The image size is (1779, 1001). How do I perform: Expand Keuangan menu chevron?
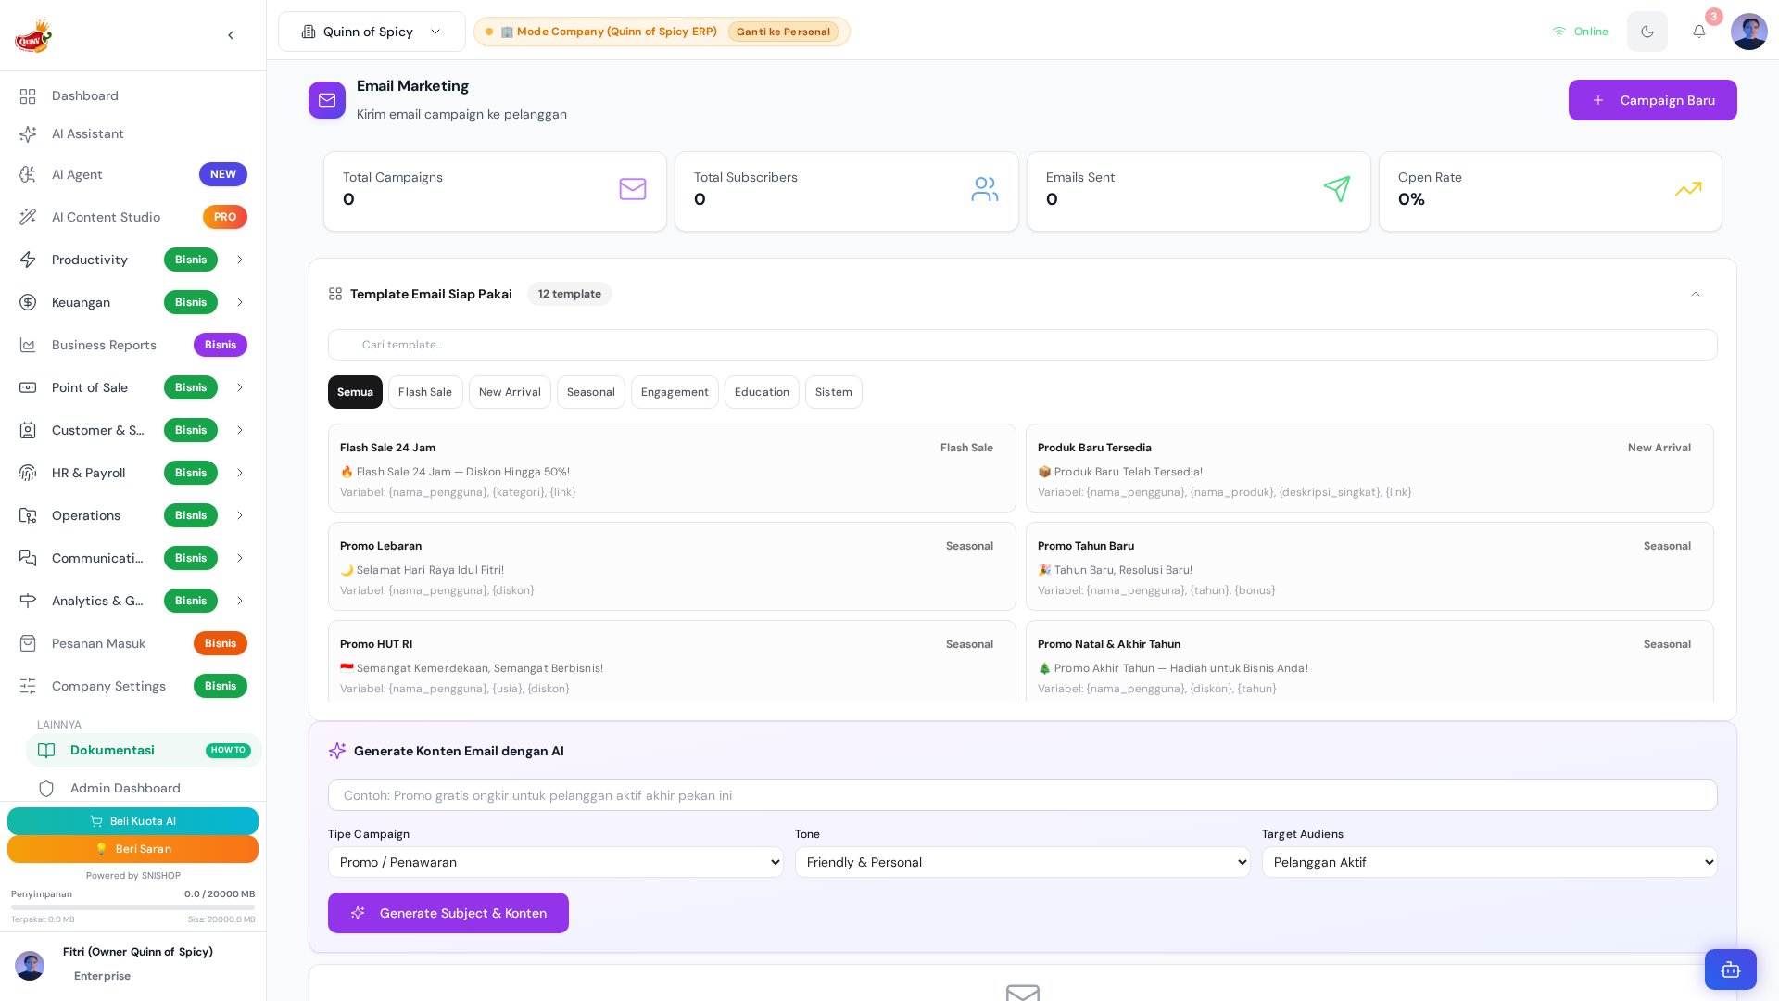[239, 303]
